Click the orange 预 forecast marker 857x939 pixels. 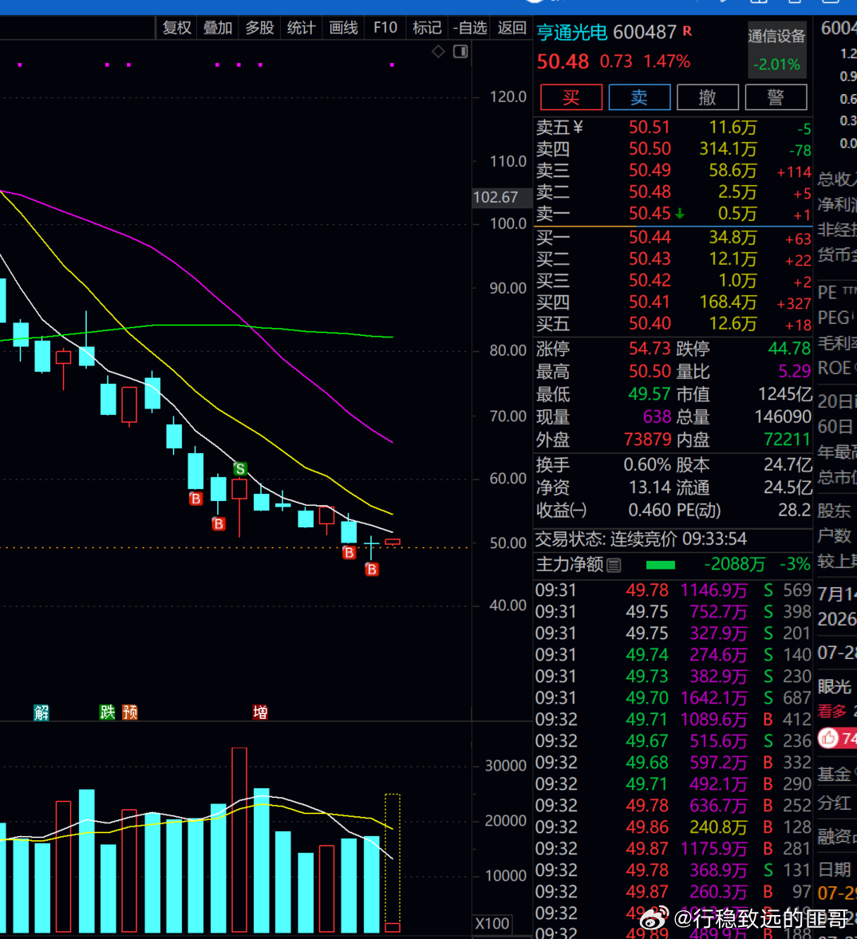tap(130, 712)
